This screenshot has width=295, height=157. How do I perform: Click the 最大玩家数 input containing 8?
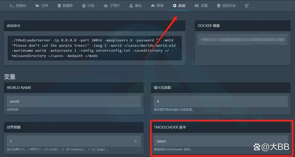[221, 101]
